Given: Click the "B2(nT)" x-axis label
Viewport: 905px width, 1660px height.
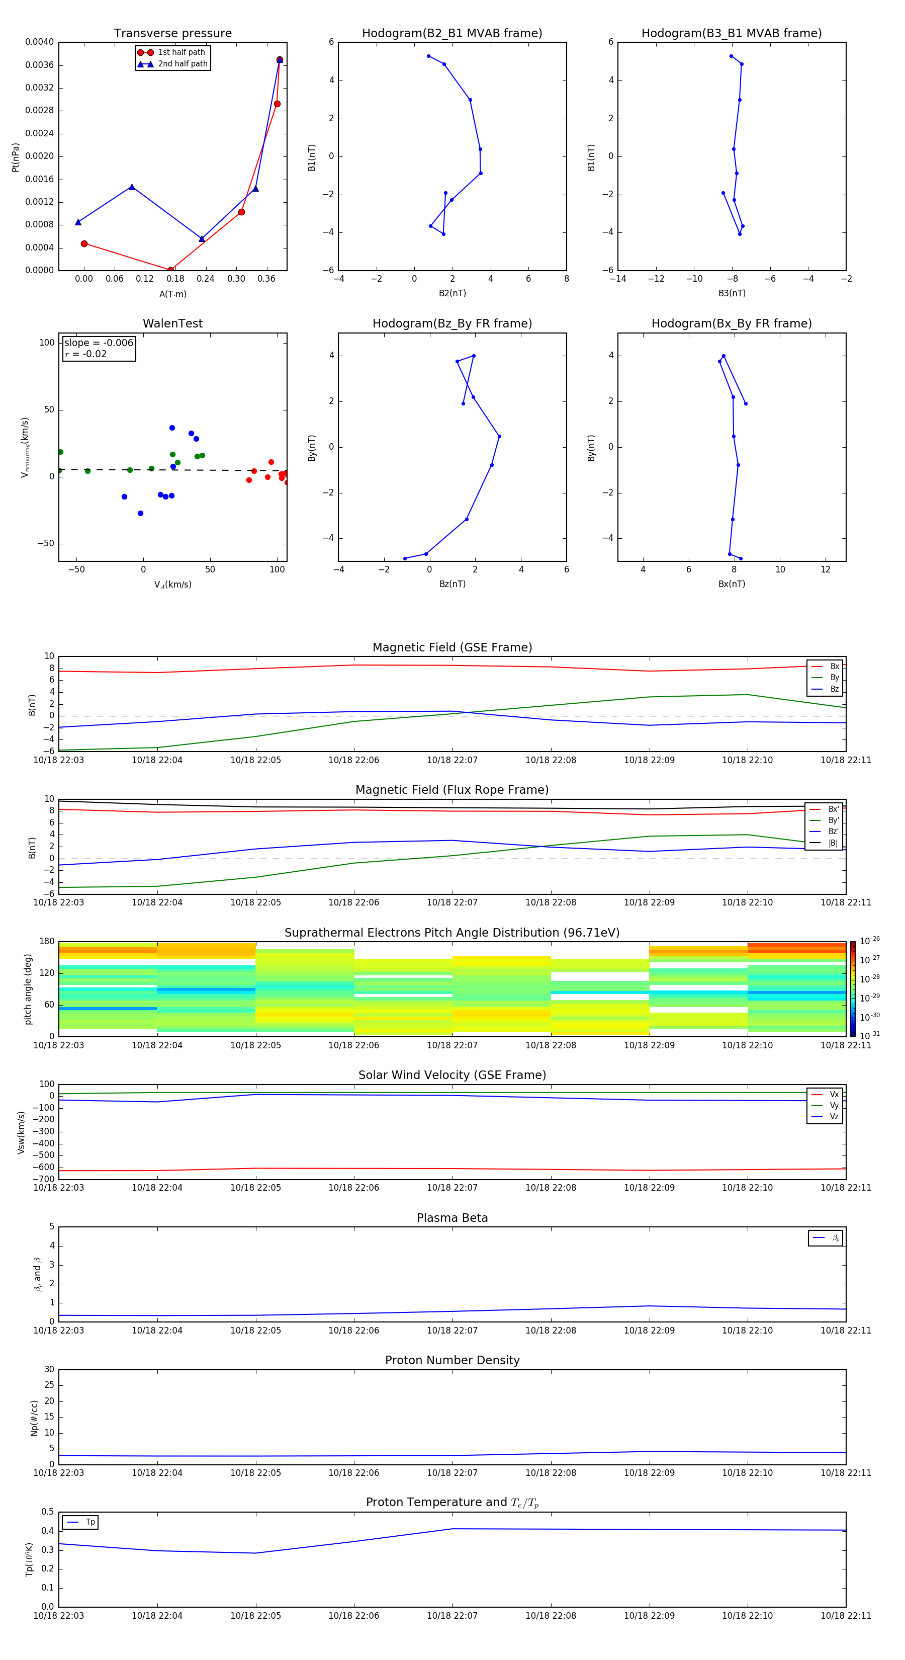Looking at the screenshot, I should [452, 293].
